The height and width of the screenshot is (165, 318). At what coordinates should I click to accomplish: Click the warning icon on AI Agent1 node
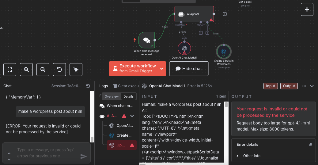click(x=211, y=20)
